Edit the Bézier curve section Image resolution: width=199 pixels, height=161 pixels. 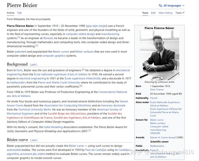[34, 140]
